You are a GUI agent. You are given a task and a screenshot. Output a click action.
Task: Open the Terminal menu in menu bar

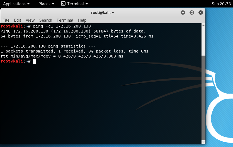click(65, 20)
